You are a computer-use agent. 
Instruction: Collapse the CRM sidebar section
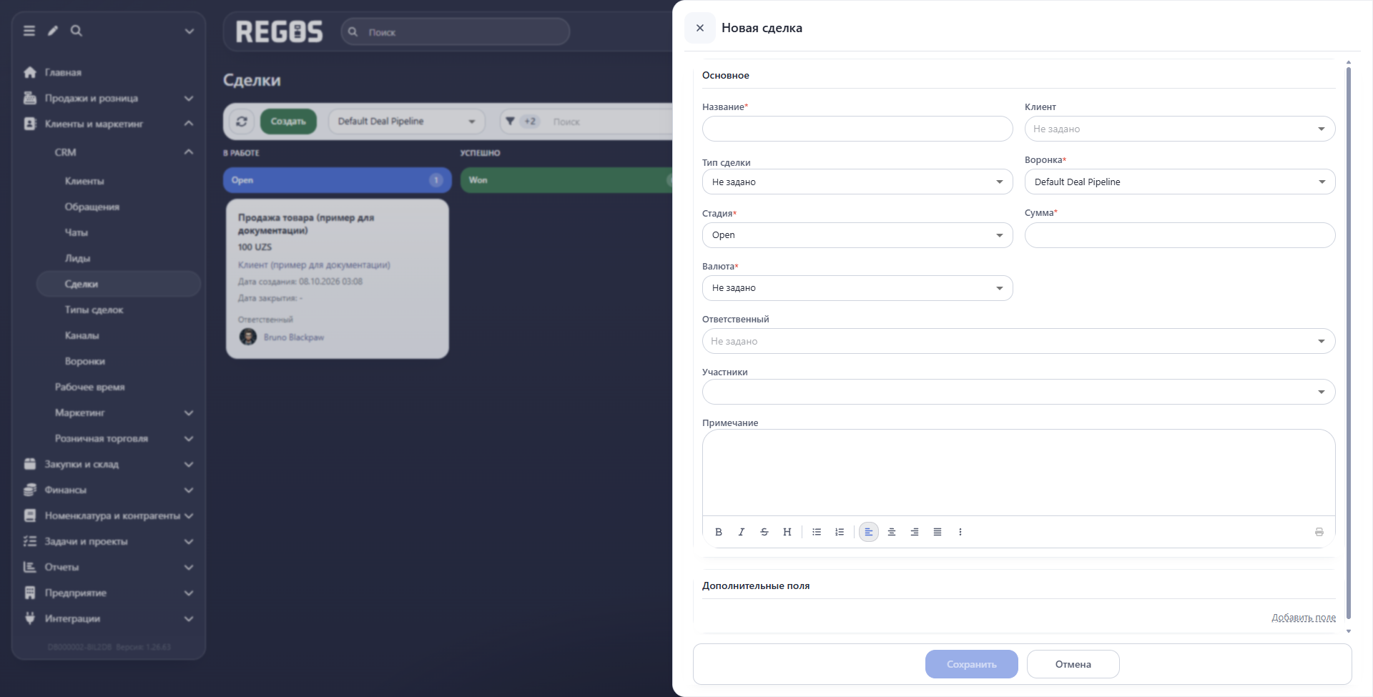189,152
